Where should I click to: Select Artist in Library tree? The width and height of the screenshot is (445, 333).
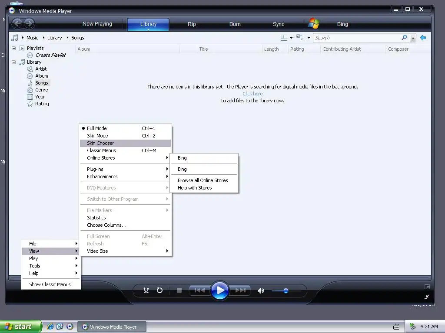point(41,69)
